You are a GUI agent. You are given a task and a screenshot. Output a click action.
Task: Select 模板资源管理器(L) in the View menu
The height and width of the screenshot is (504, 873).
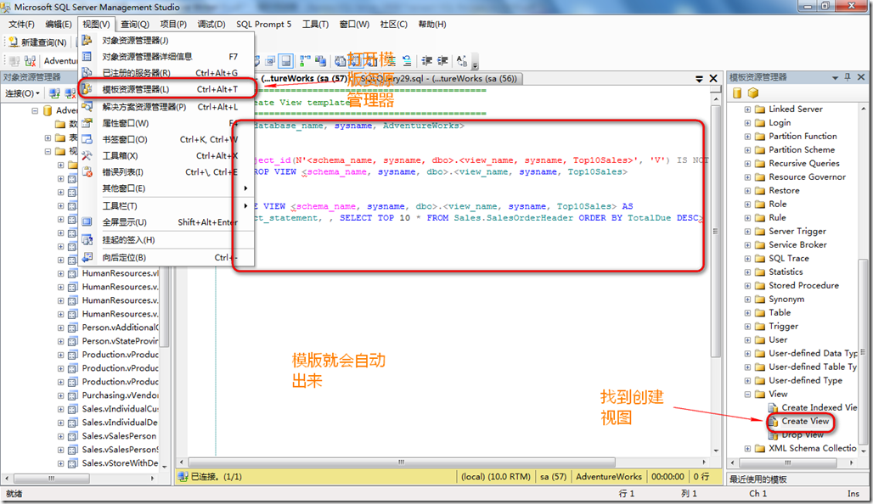coord(167,89)
